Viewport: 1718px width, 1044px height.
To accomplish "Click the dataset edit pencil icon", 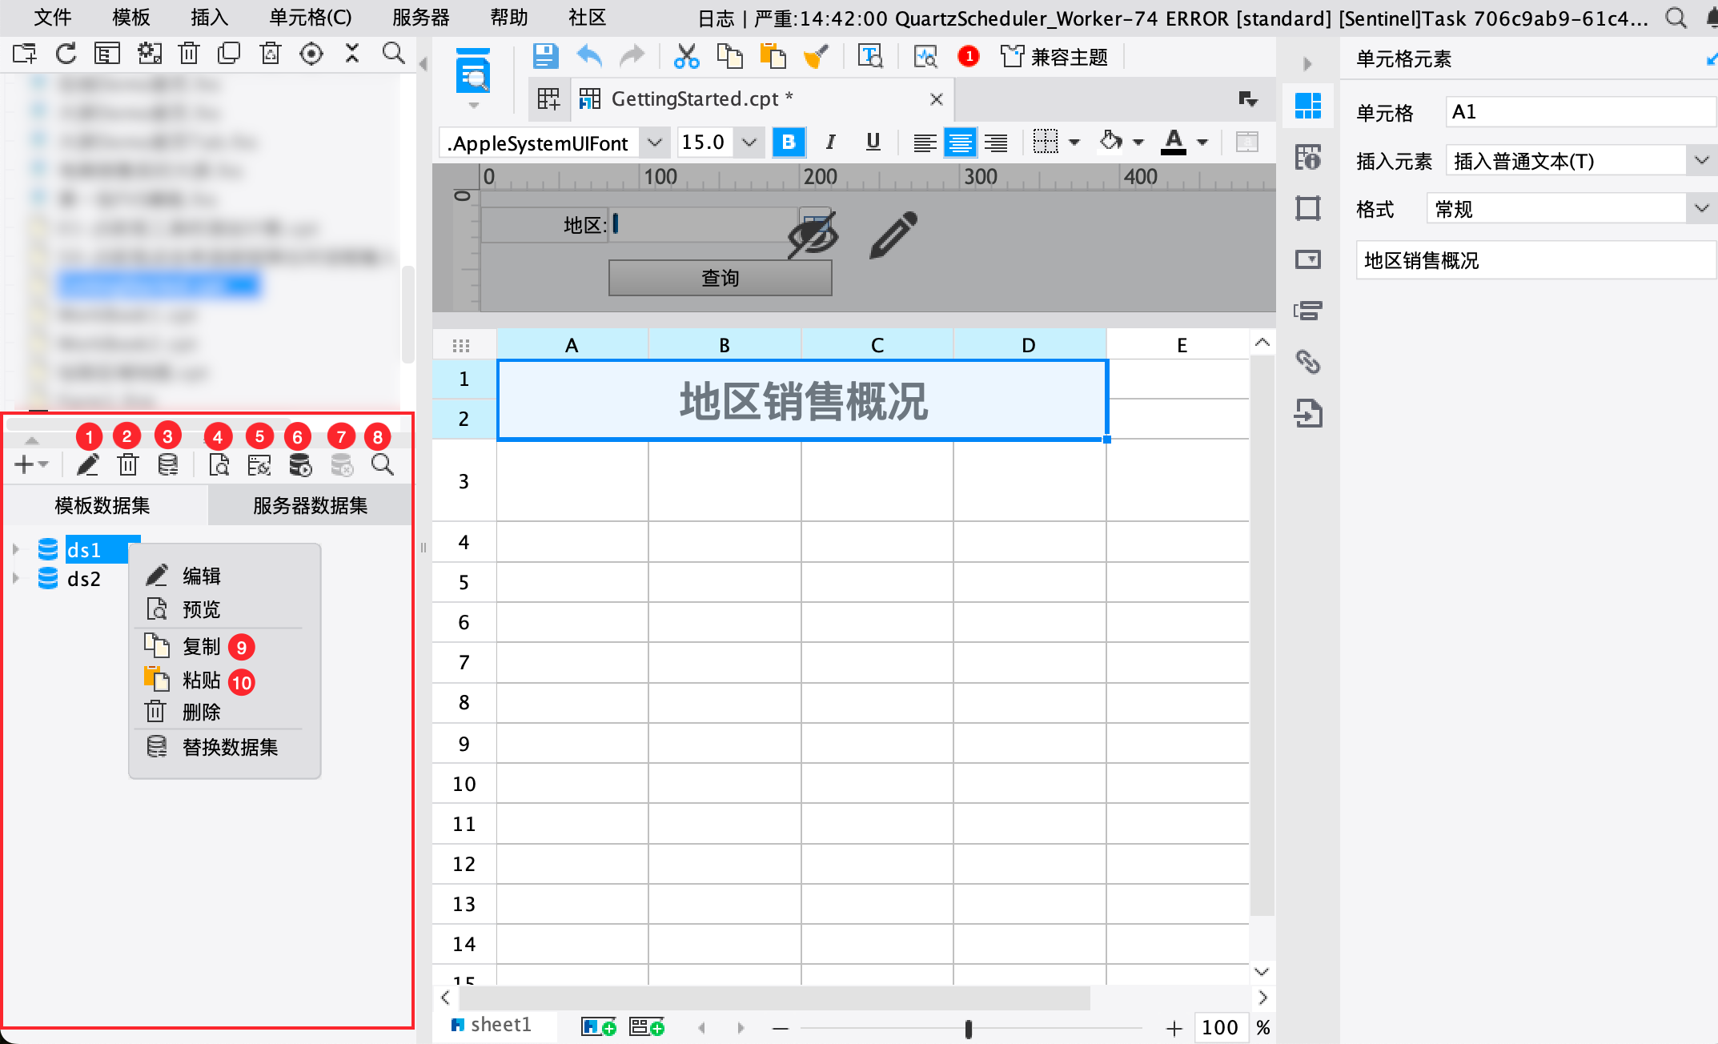I will point(87,464).
